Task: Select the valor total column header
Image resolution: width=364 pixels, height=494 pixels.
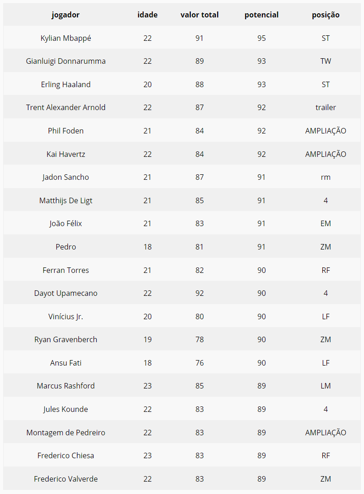Action: pyautogui.click(x=199, y=15)
